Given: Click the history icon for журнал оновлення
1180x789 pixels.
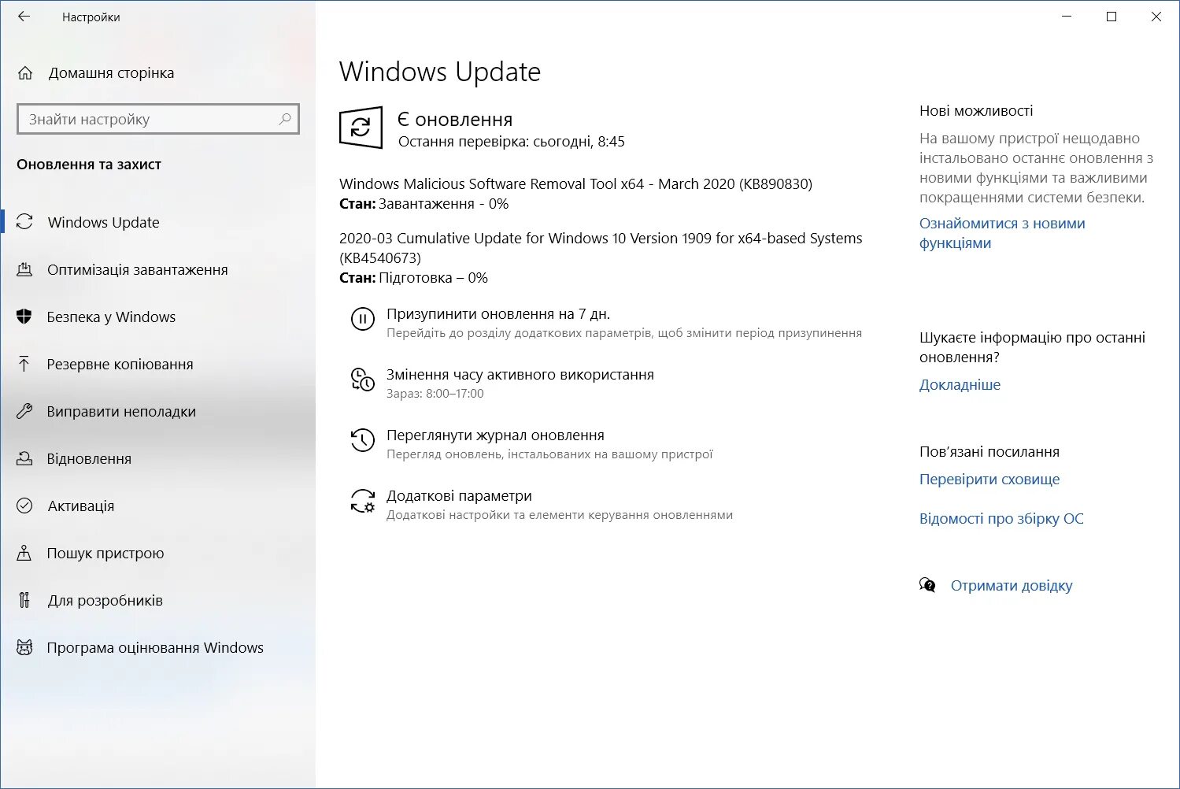Looking at the screenshot, I should pyautogui.click(x=362, y=440).
